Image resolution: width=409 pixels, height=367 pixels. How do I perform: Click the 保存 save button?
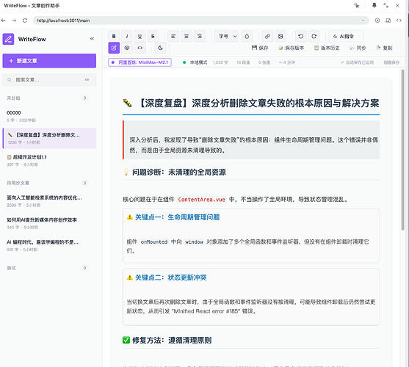[260, 48]
